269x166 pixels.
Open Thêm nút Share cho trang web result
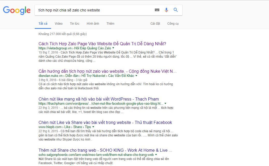coord(105,150)
